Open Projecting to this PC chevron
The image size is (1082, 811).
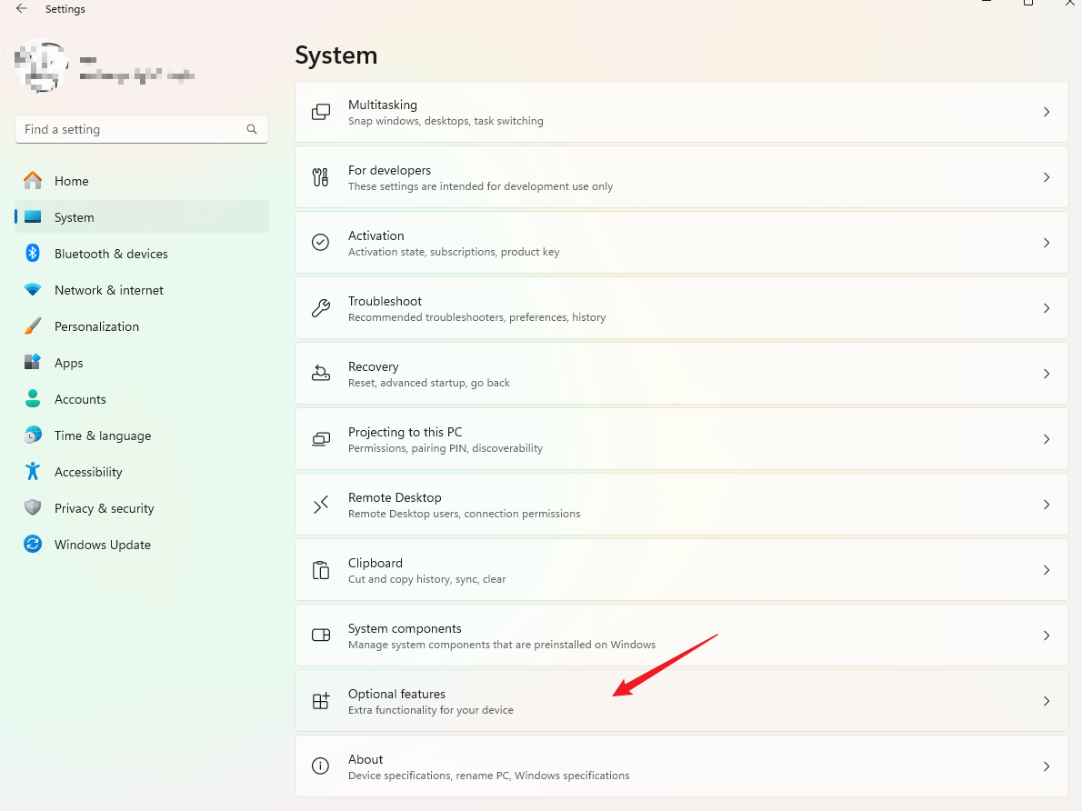(1047, 439)
